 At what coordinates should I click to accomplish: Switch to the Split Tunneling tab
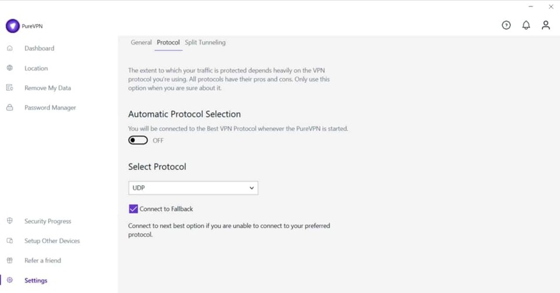pos(205,43)
